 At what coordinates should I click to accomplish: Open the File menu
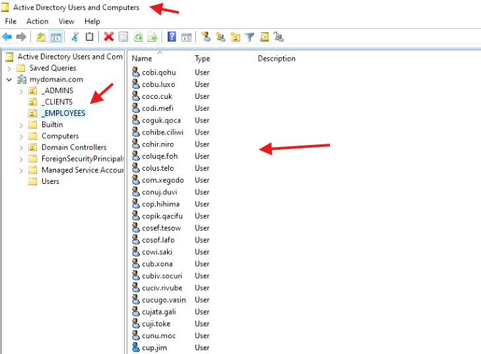coord(11,22)
